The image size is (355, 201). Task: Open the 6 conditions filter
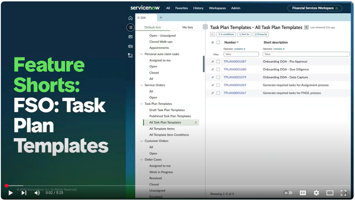pyautogui.click(x=226, y=34)
